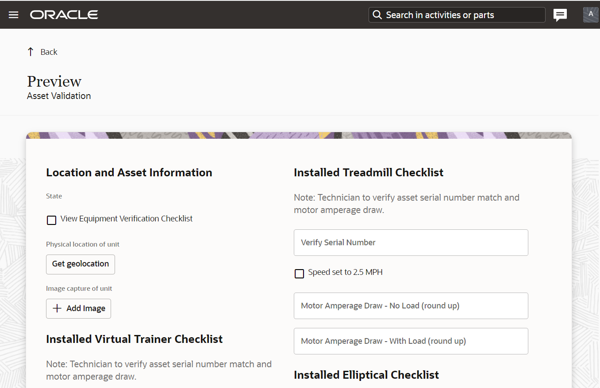Click the Installed Virtual Trainer Checklist heading

point(134,339)
